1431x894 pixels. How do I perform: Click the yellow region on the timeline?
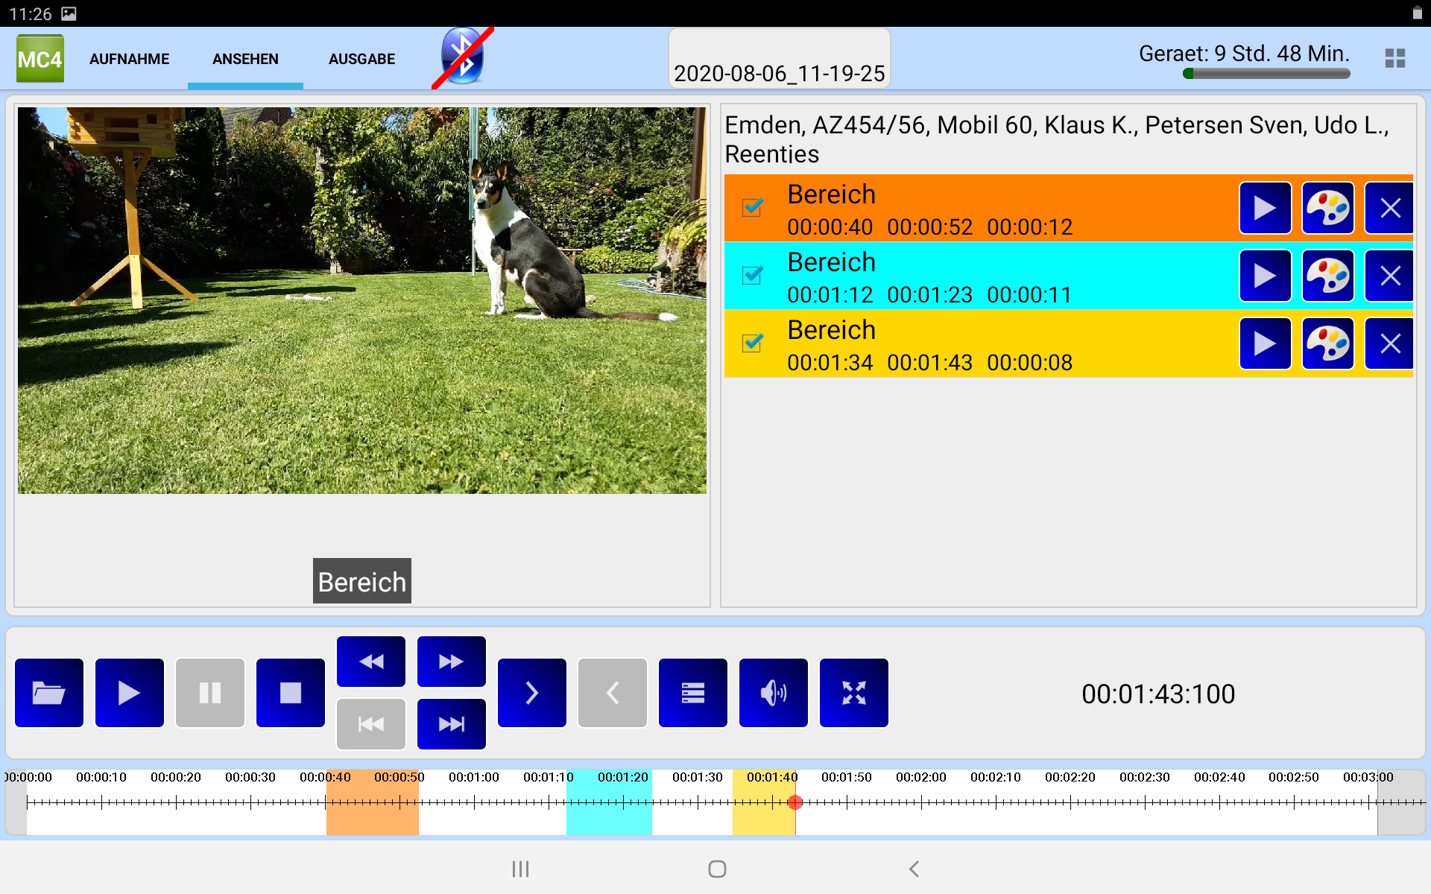click(764, 802)
